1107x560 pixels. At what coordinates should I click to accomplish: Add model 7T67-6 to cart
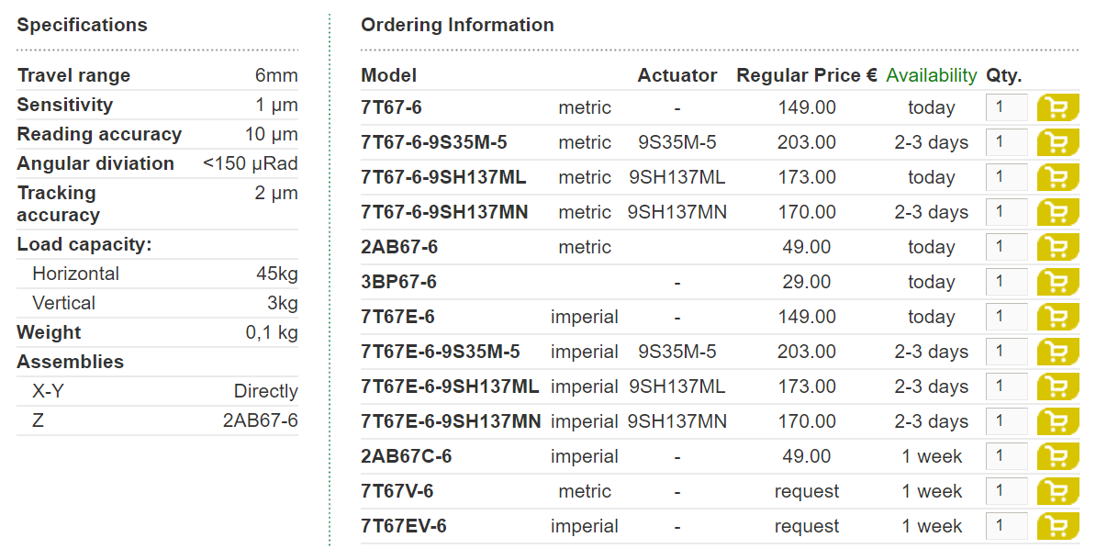coord(1057,107)
